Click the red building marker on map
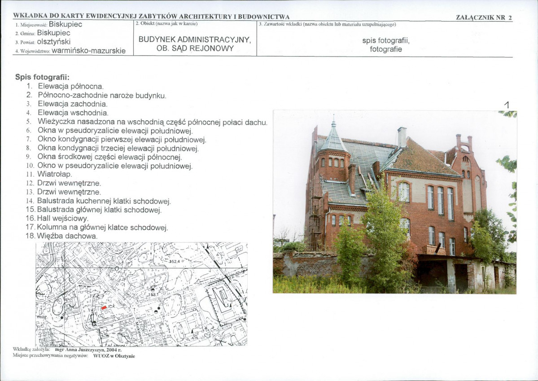Screen dimensions: 538x381 tap(104, 308)
